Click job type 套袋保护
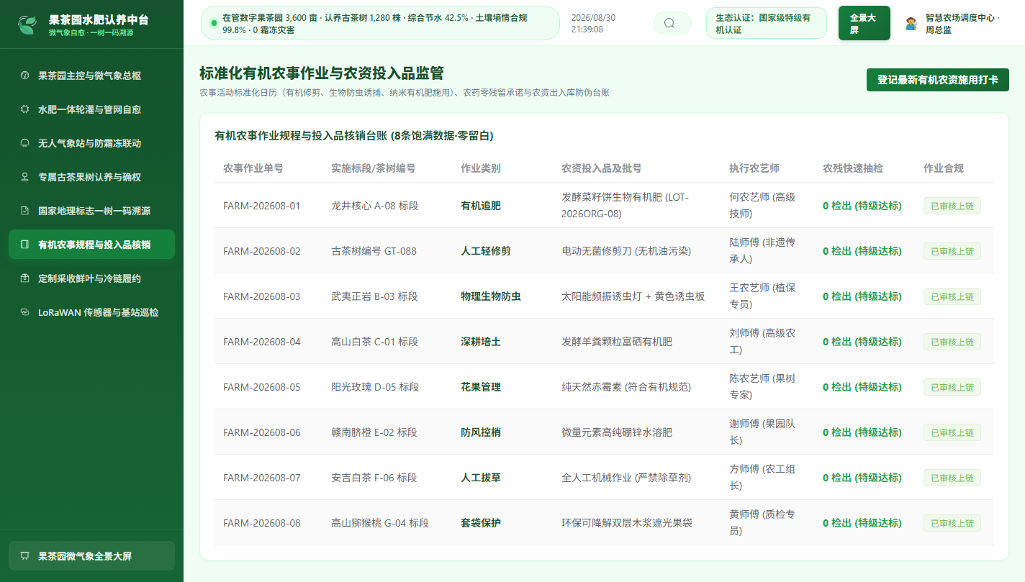 (481, 523)
